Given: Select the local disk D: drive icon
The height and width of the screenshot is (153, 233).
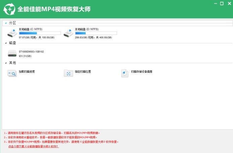Looking at the screenshot, I should tap(69, 33).
